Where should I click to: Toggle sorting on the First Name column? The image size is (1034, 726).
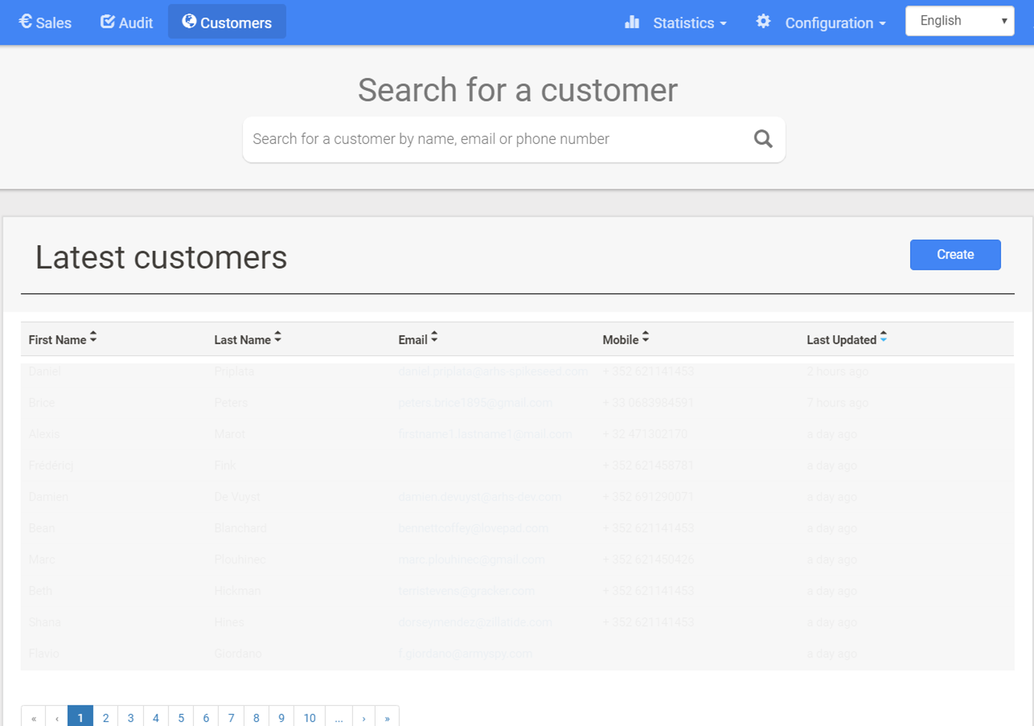click(94, 336)
